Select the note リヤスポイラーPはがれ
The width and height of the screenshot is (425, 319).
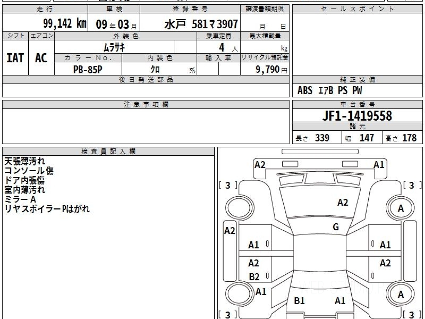click(x=47, y=209)
